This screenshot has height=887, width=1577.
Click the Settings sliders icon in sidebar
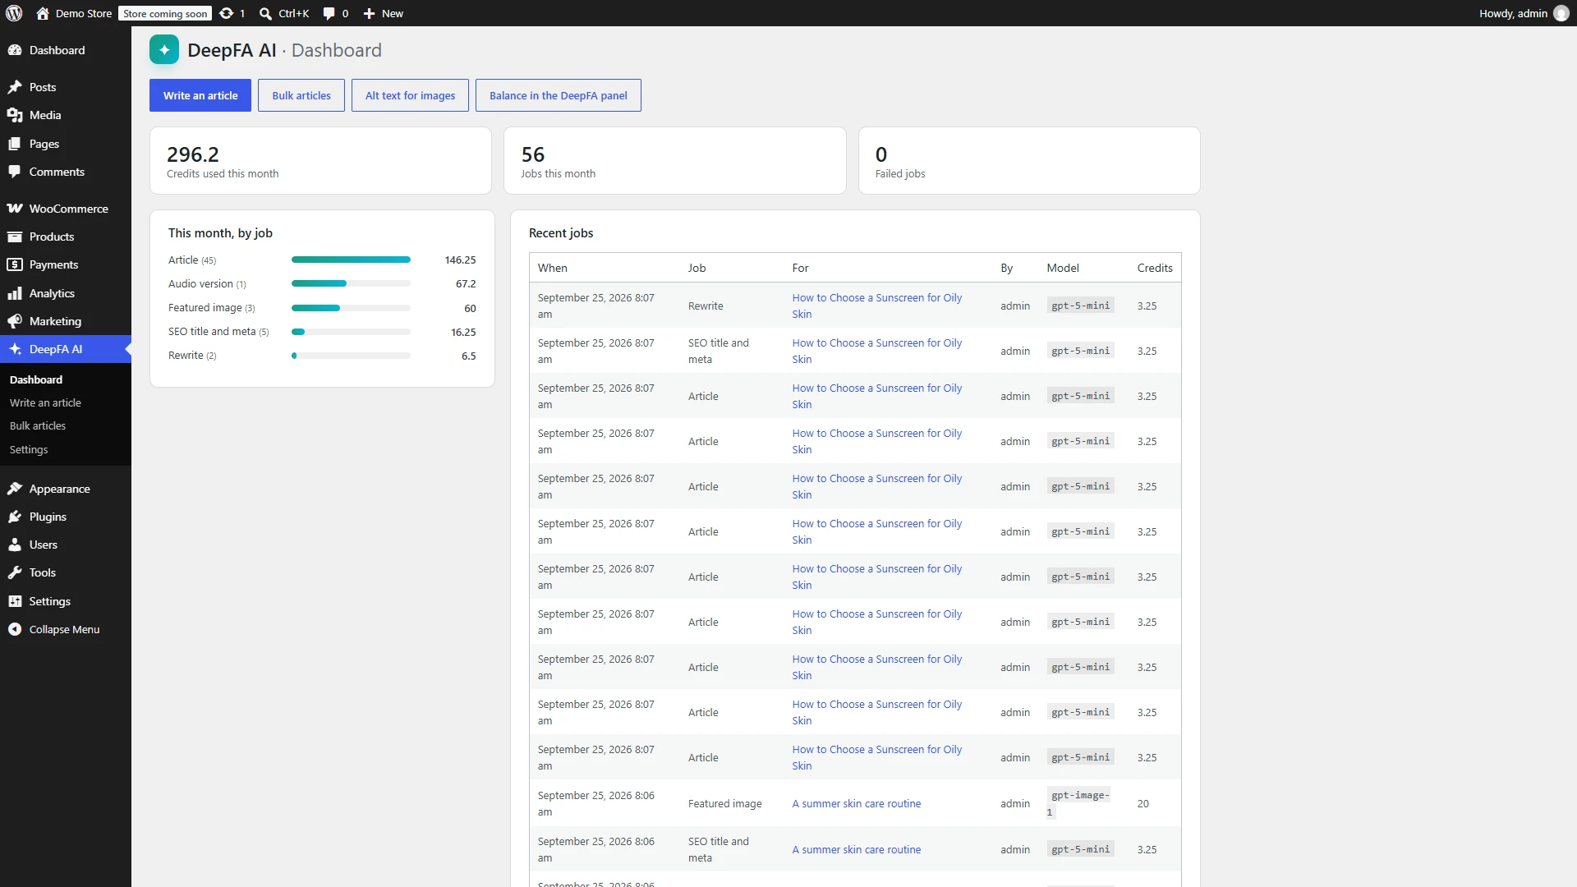coord(15,601)
